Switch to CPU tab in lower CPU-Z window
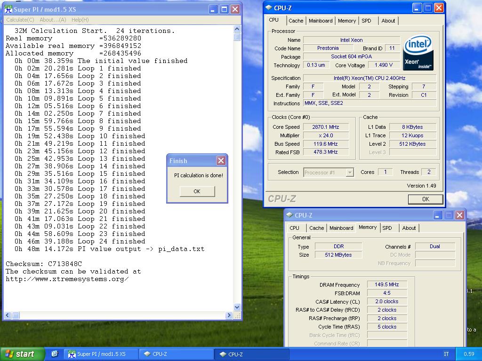 294,228
